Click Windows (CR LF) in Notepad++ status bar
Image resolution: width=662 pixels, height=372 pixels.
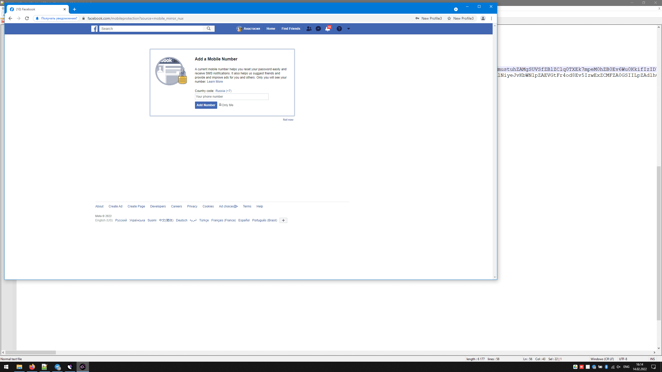click(602, 359)
